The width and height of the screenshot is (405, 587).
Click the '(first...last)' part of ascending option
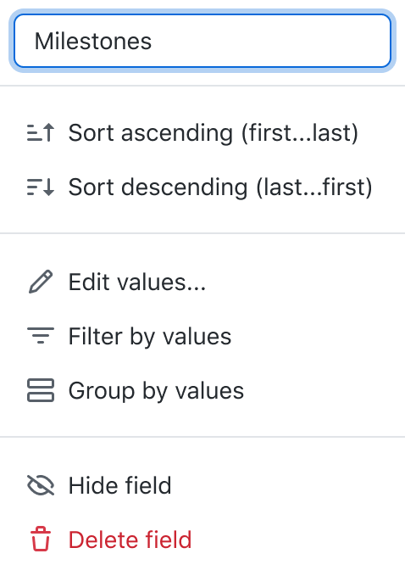300,133
